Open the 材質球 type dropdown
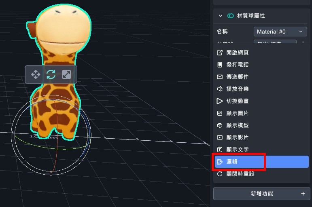Image resolution: width=312 pixels, height=207 pixels. 275,42
